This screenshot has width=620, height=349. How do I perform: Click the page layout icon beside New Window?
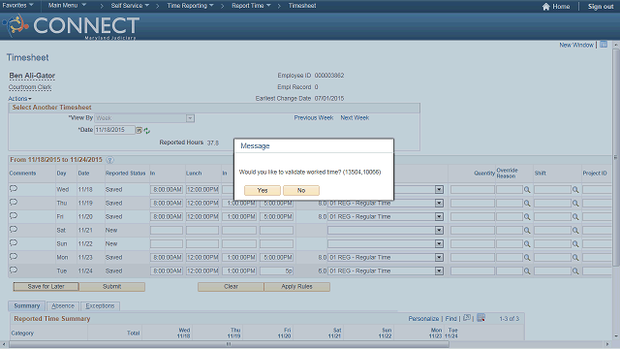pos(604,45)
